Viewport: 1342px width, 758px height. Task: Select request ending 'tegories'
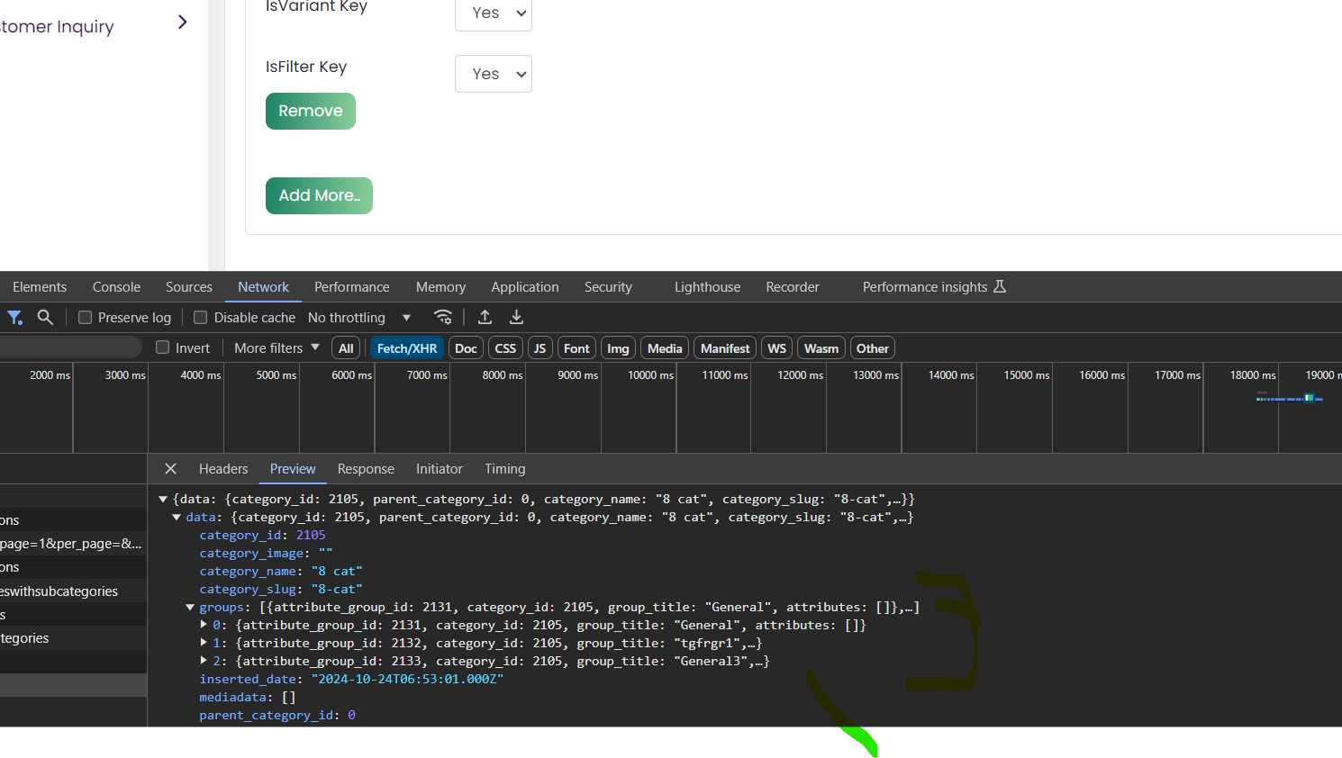coord(73,638)
